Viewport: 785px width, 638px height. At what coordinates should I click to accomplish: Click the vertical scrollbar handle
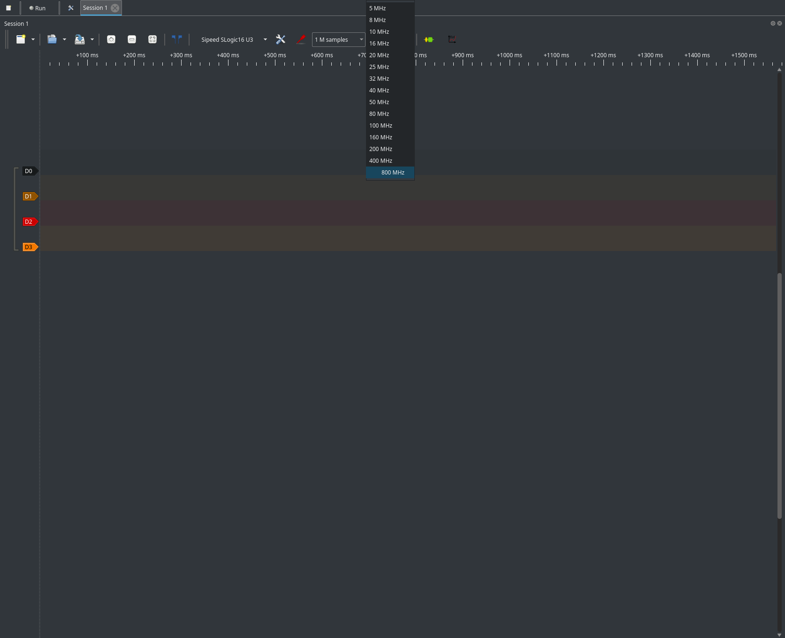779,395
